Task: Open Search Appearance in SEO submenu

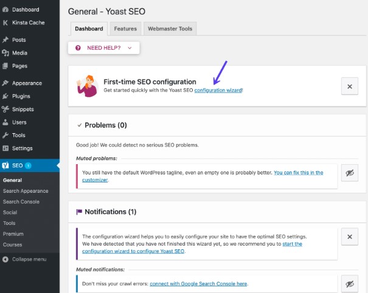Action: click(26, 191)
